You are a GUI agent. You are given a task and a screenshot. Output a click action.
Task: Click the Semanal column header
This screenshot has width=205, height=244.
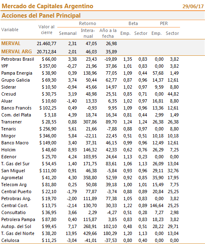[68, 33]
